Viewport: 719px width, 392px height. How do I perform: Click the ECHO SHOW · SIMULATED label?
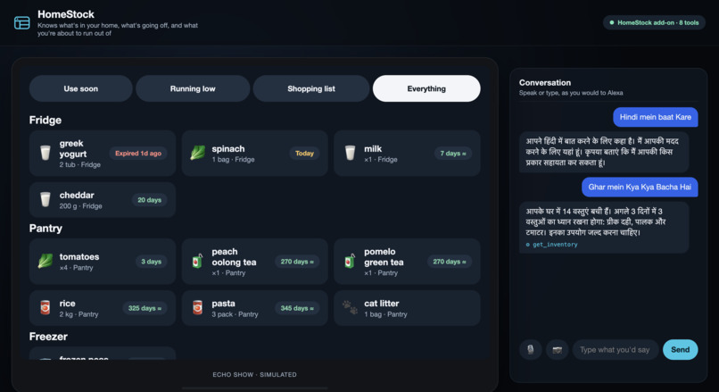(254, 374)
